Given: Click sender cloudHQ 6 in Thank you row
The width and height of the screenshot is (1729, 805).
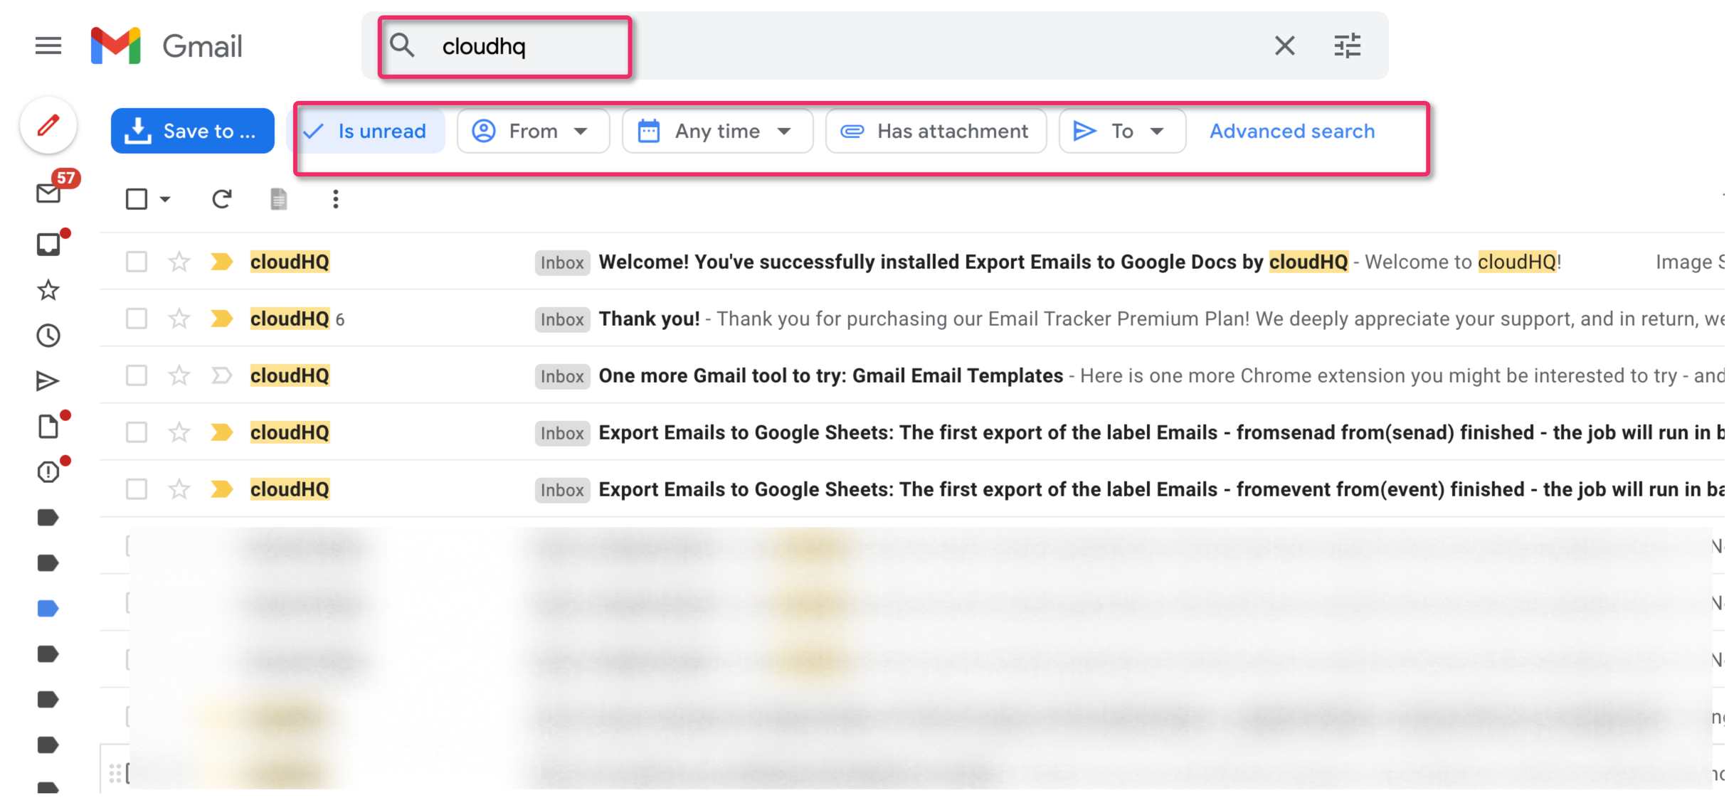Looking at the screenshot, I should click(297, 319).
